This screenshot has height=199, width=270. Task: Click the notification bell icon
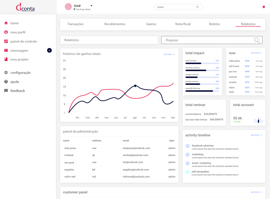coord(264,7)
